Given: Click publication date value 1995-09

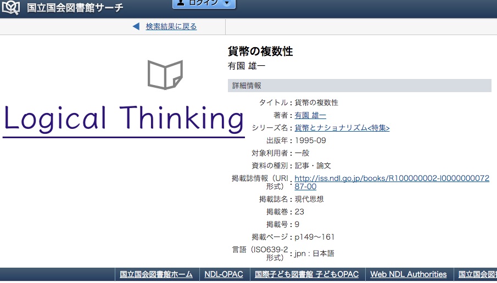Looking at the screenshot, I should tap(310, 140).
